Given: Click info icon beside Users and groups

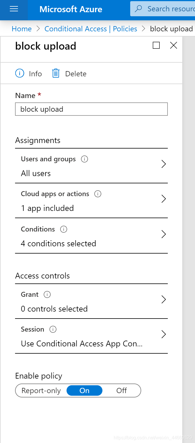Looking at the screenshot, I should pyautogui.click(x=84, y=159).
